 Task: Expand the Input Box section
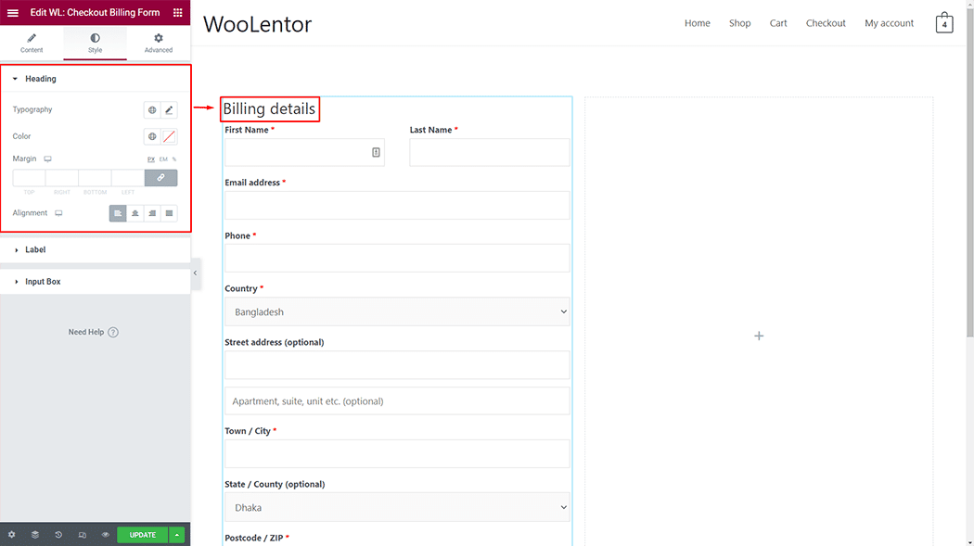point(95,282)
